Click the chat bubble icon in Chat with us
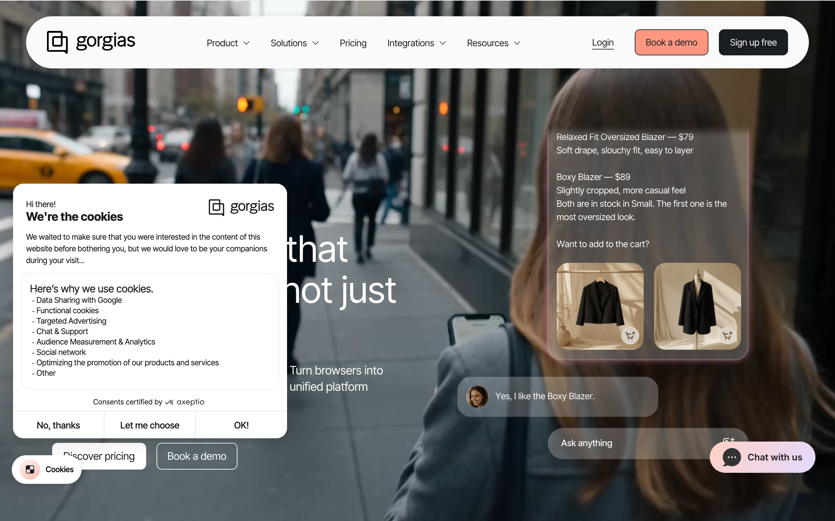Viewport: 835px width, 521px height. point(732,457)
